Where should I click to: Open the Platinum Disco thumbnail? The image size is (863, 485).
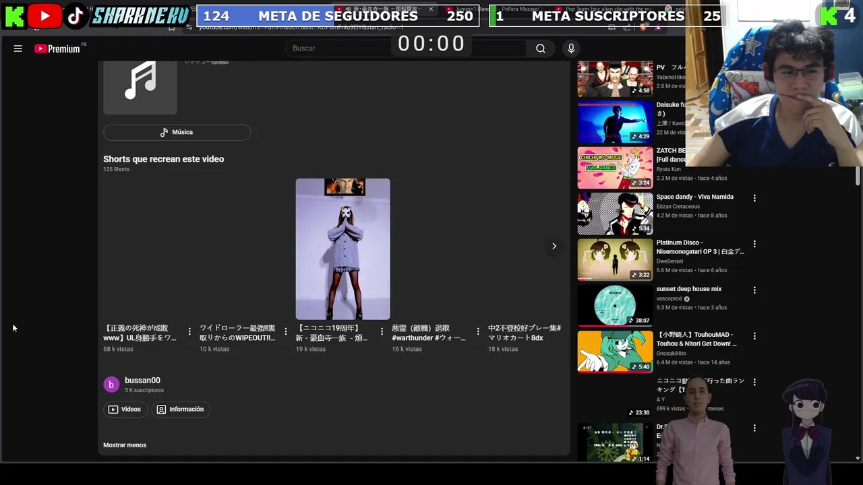coord(615,259)
